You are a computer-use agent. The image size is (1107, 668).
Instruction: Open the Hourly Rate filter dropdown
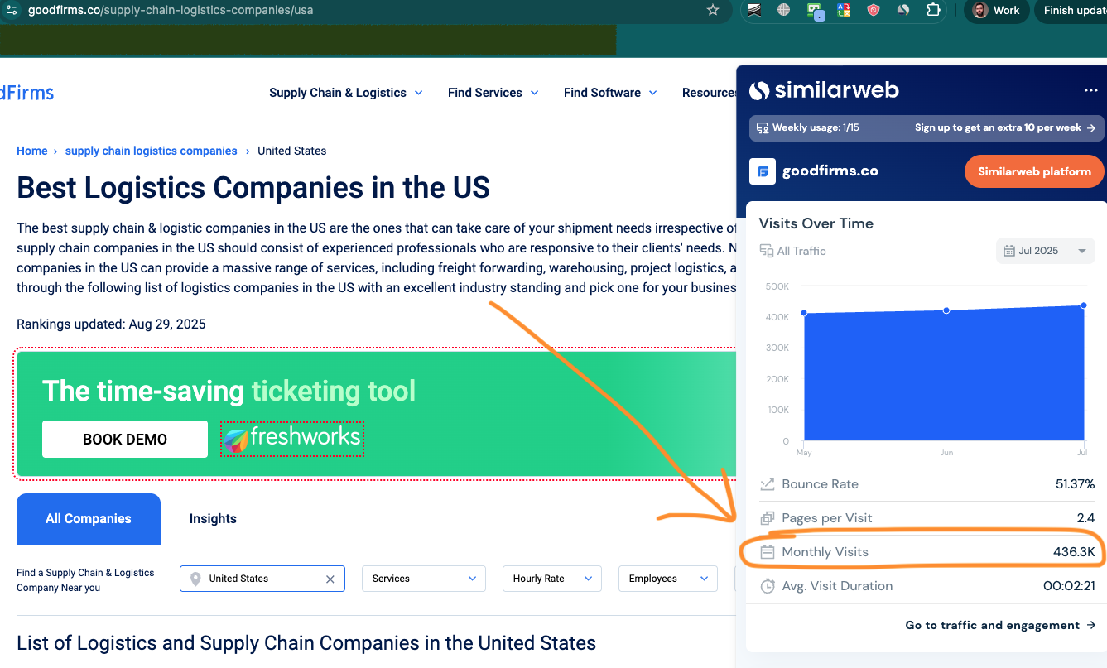pyautogui.click(x=552, y=579)
